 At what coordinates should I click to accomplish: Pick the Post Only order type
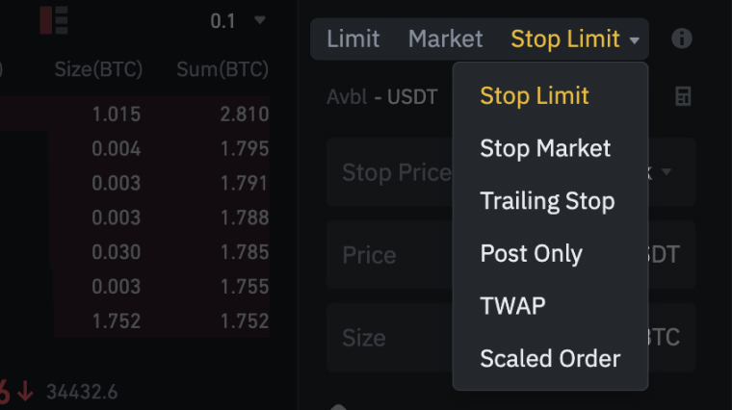pos(531,253)
